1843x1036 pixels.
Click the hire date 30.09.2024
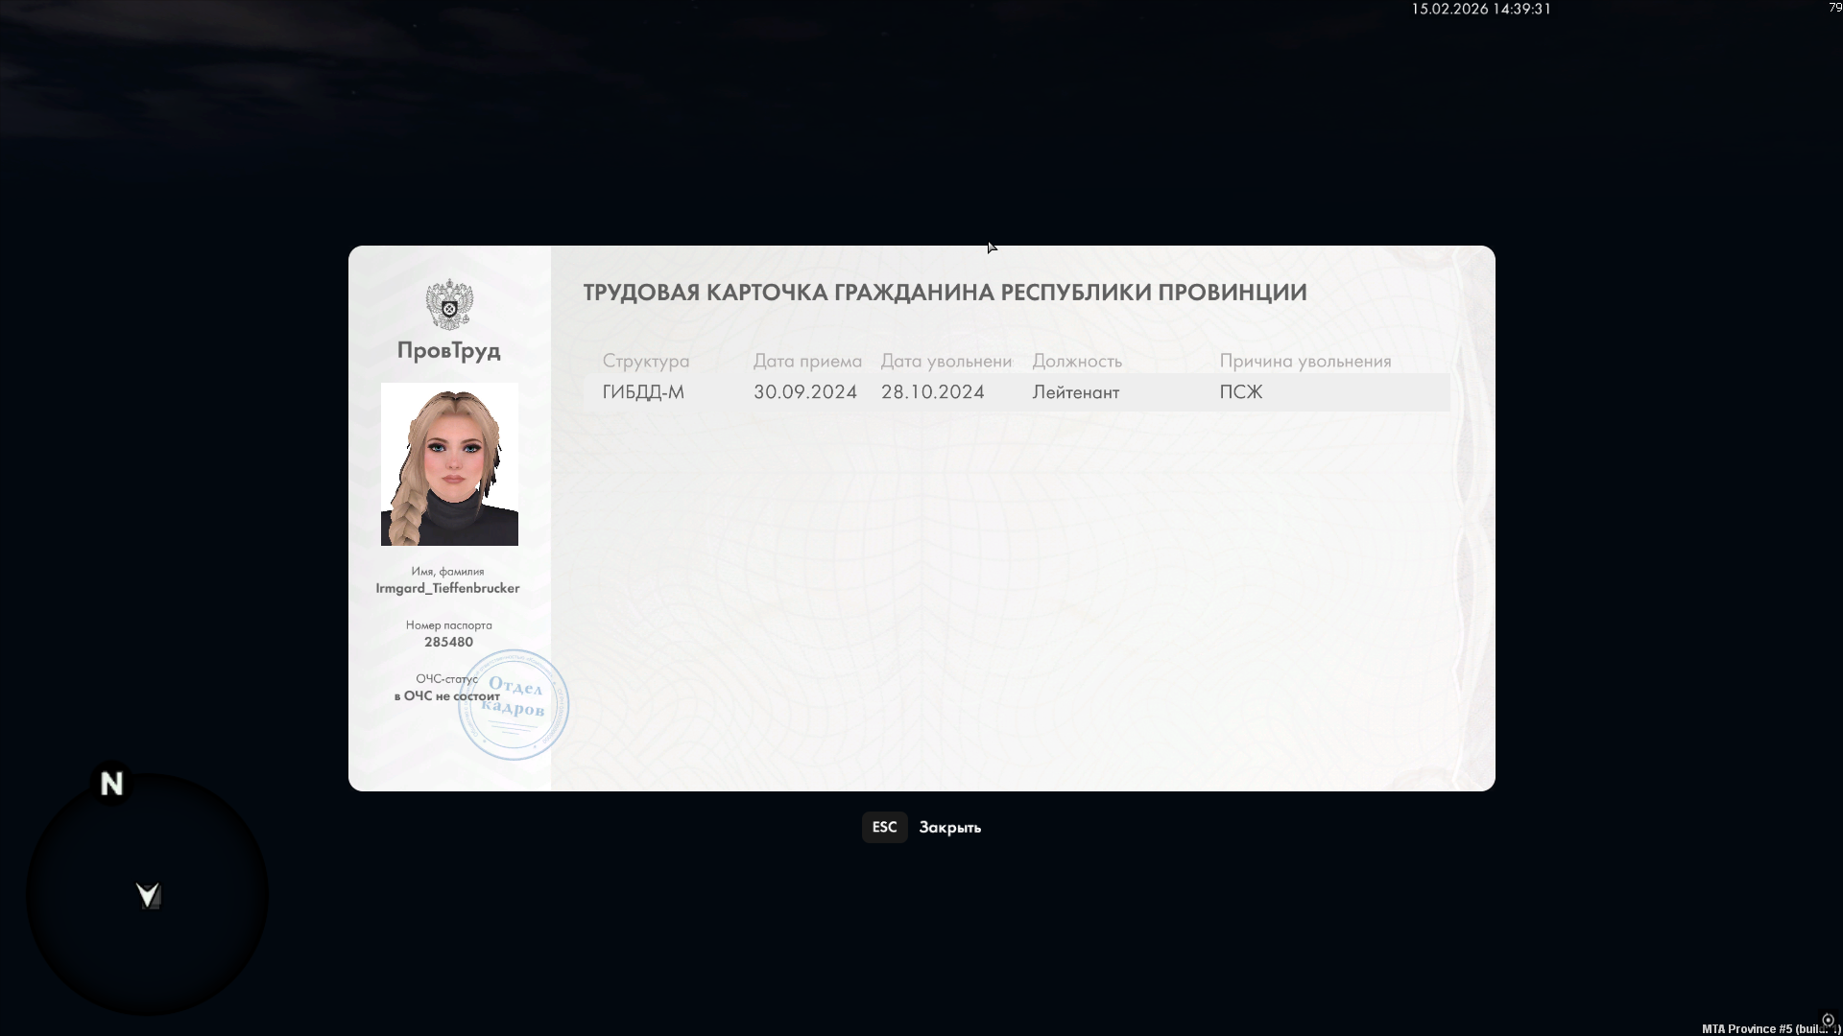coord(804,392)
